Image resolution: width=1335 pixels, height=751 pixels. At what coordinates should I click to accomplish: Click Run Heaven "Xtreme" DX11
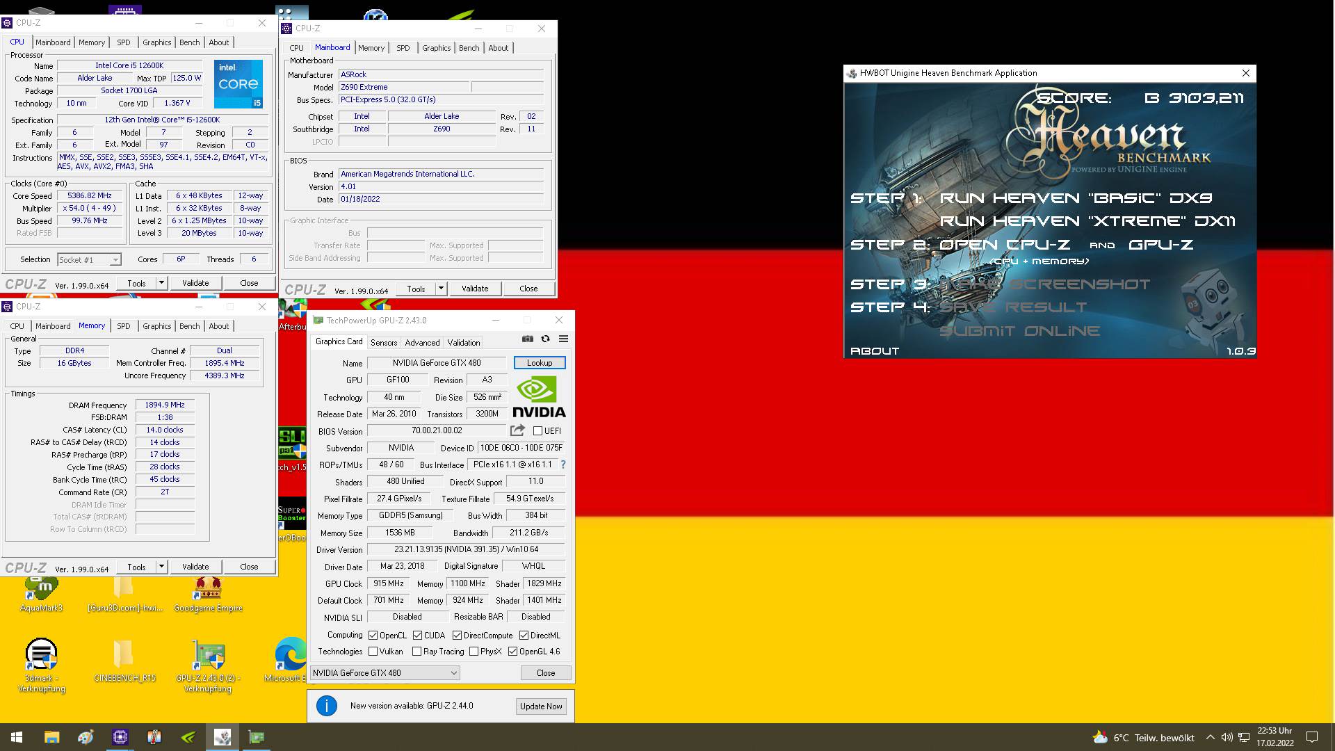[1087, 221]
